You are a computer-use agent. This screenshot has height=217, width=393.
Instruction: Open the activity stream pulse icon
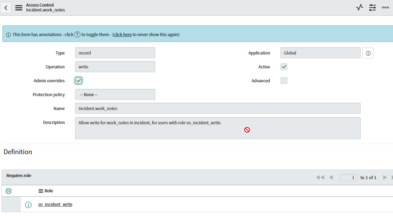[x=360, y=8]
